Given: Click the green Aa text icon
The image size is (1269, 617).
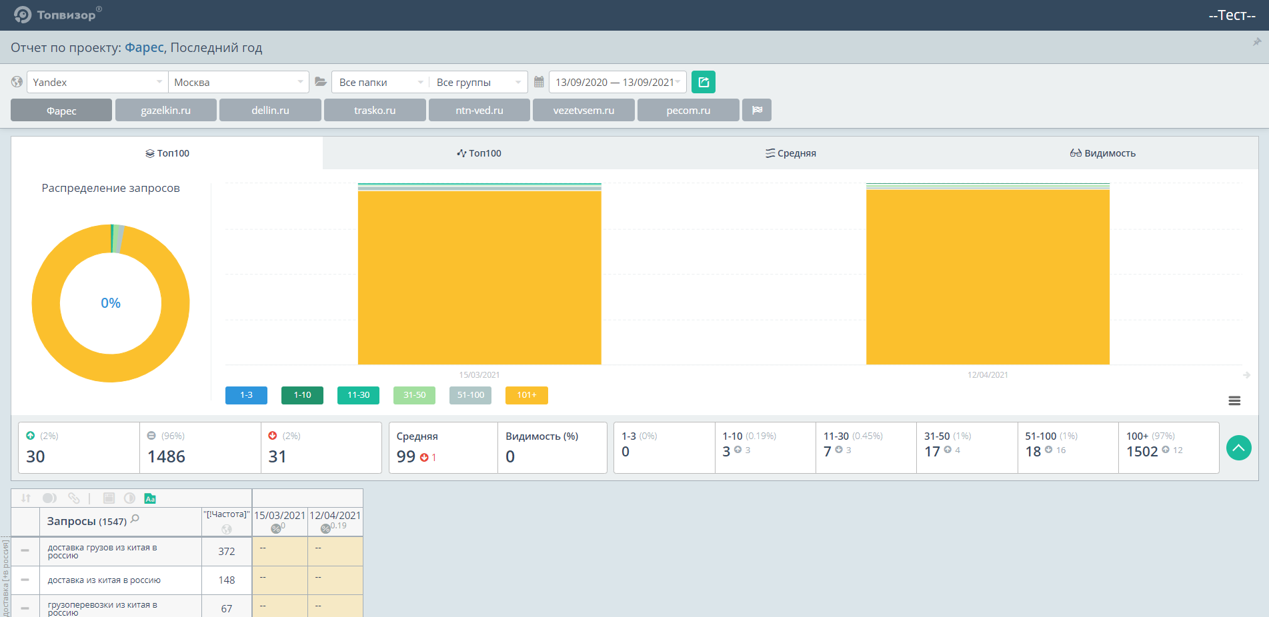Looking at the screenshot, I should (150, 498).
